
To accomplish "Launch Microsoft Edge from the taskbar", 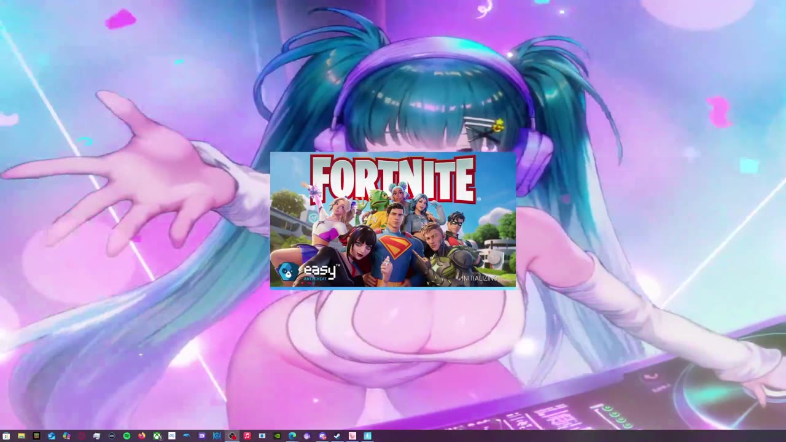I will coord(292,436).
